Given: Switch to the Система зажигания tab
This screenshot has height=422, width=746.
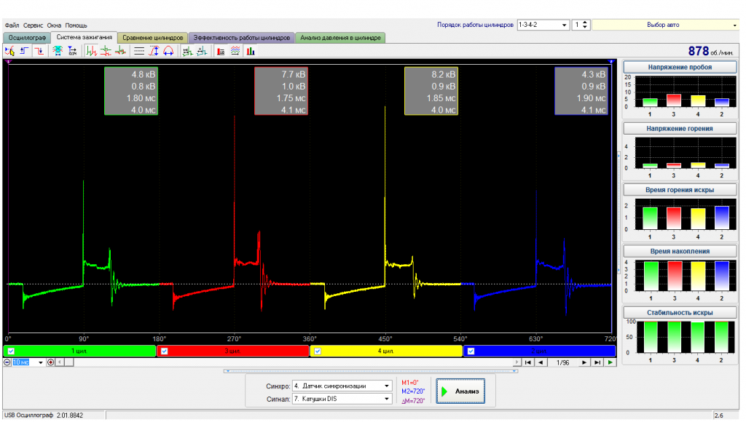Looking at the screenshot, I should (x=85, y=37).
